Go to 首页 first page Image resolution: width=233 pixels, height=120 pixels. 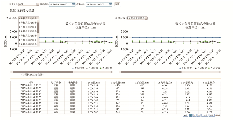[x=186, y=115]
